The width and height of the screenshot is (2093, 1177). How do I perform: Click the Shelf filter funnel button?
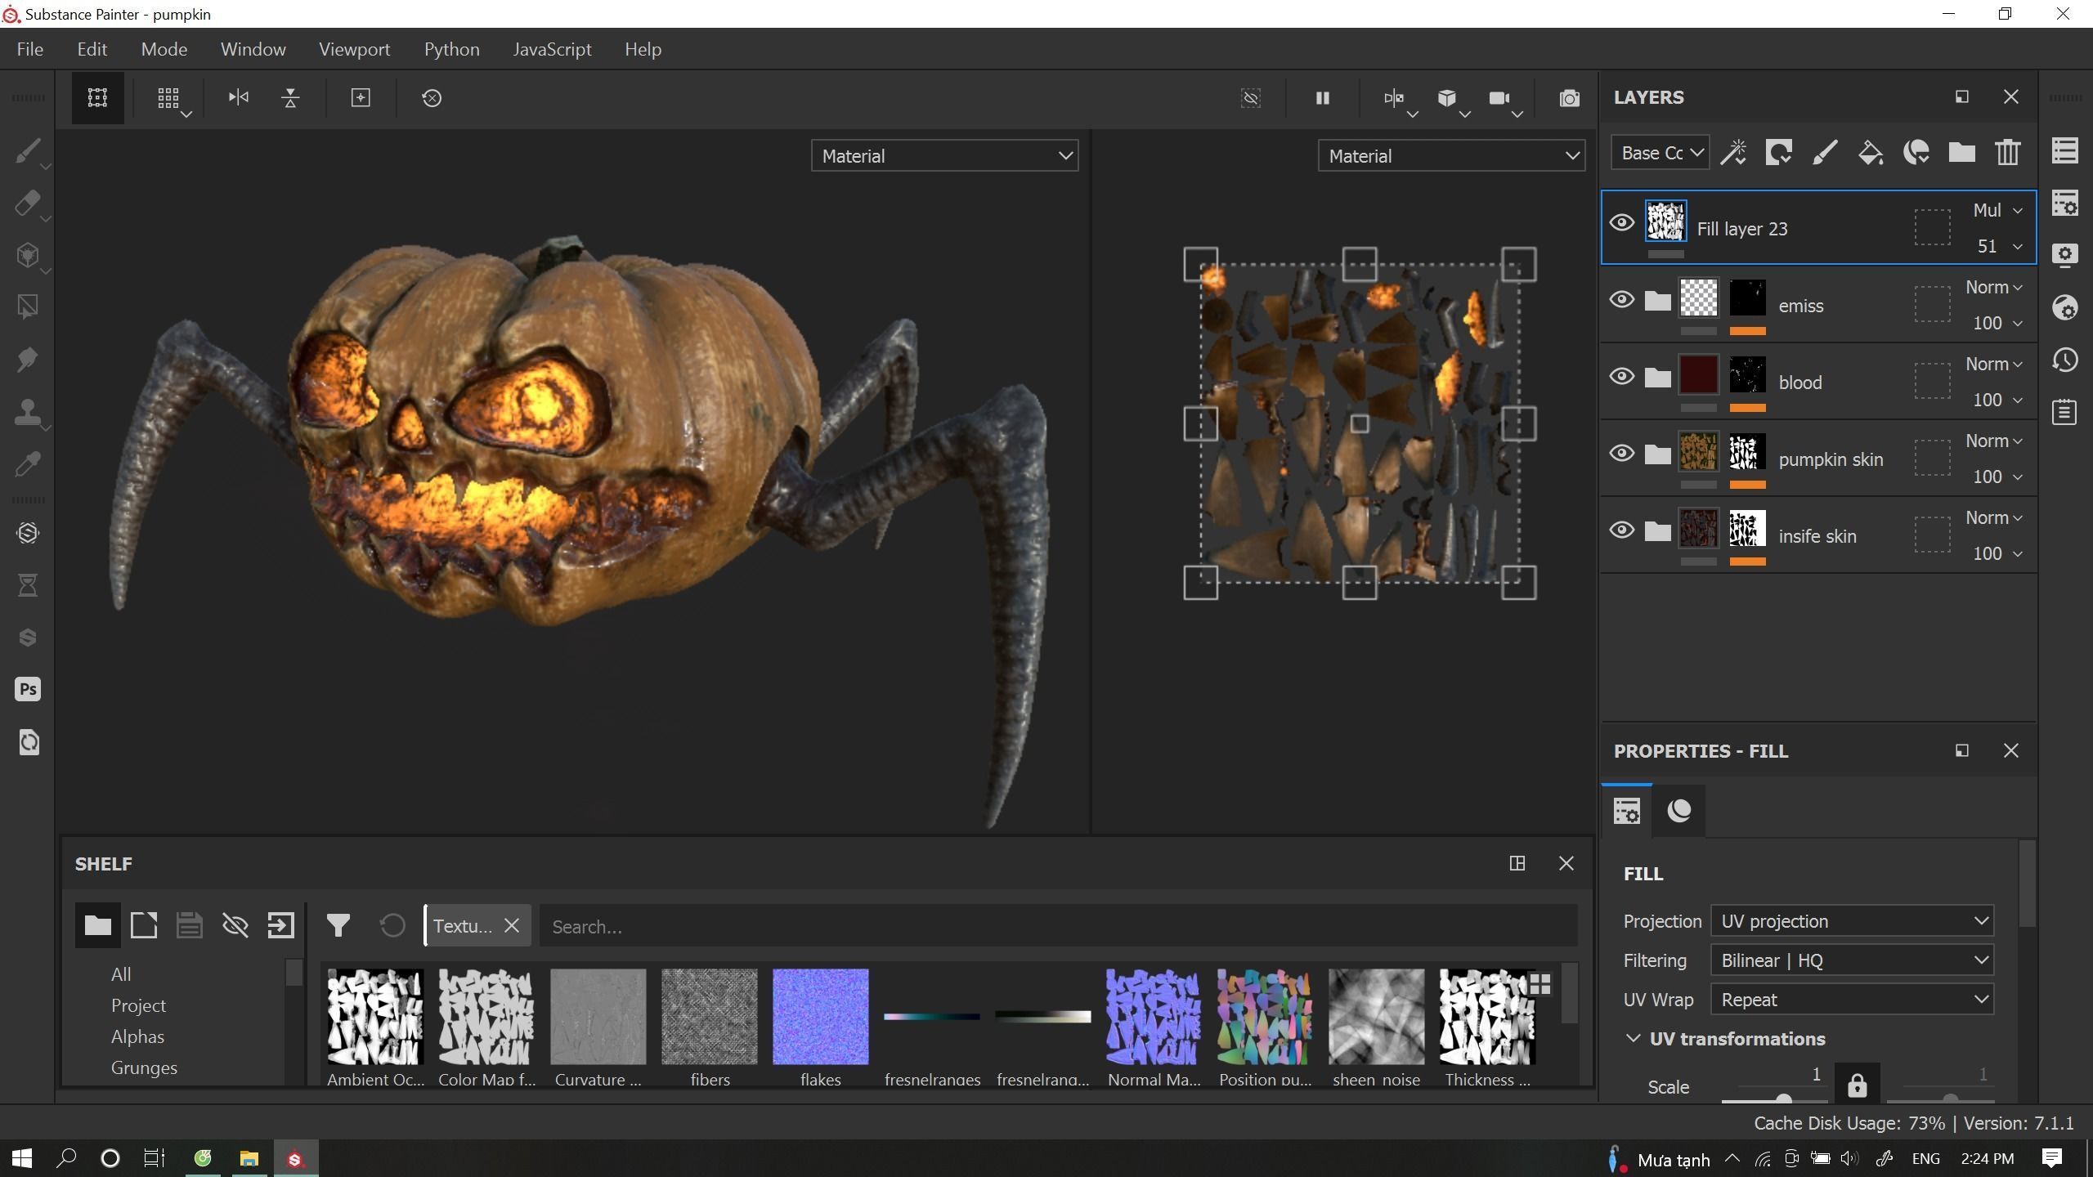click(x=338, y=925)
